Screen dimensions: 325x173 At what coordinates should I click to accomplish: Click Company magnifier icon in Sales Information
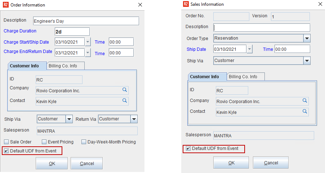pyautogui.click(x=304, y=101)
